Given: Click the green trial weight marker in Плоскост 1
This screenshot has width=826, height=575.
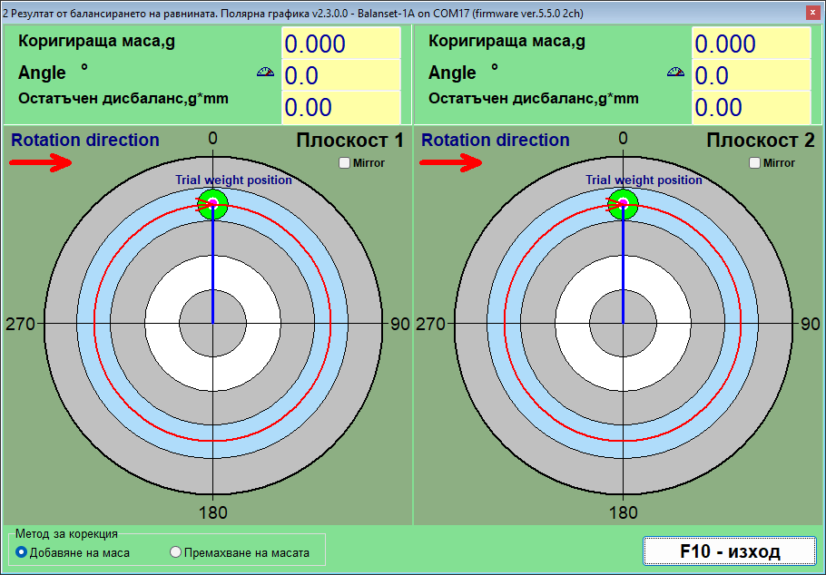Looking at the screenshot, I should pos(212,204).
